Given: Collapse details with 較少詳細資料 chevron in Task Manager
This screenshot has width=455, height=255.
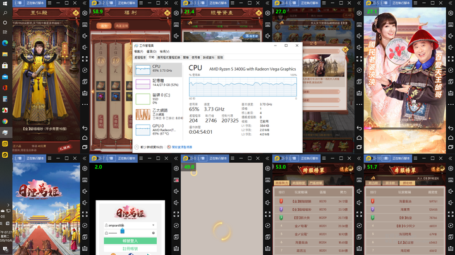Looking at the screenshot, I should pos(136,147).
